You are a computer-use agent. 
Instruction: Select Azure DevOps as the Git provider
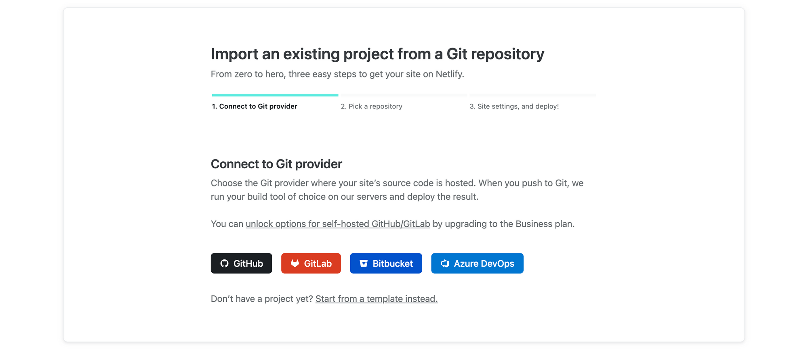(477, 263)
